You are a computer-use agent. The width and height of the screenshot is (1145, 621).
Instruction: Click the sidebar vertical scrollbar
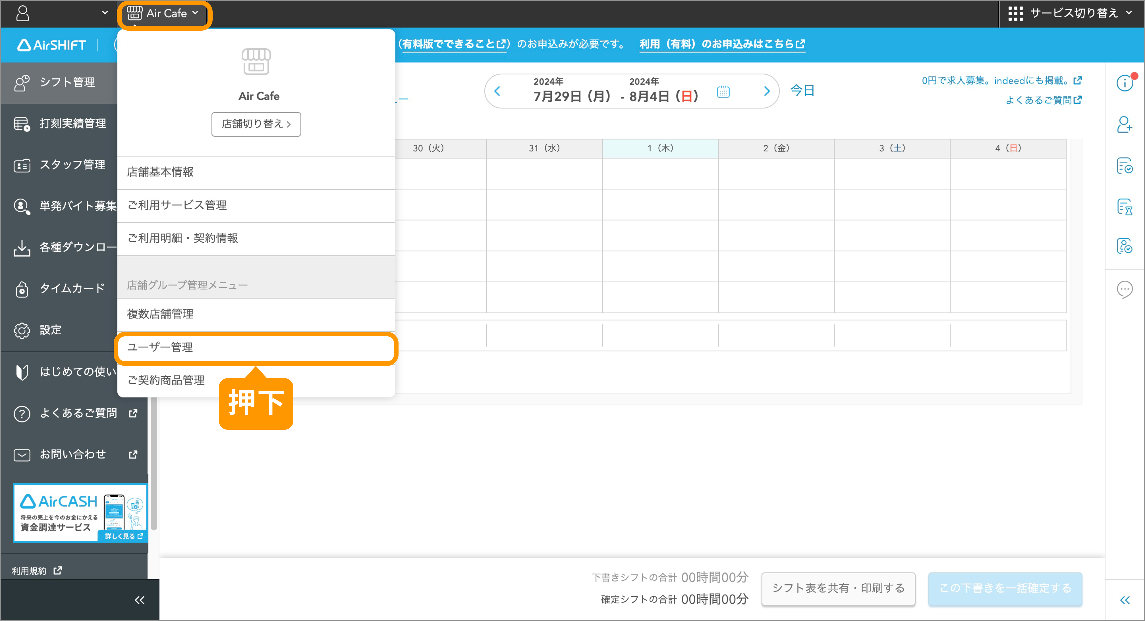pyautogui.click(x=154, y=464)
